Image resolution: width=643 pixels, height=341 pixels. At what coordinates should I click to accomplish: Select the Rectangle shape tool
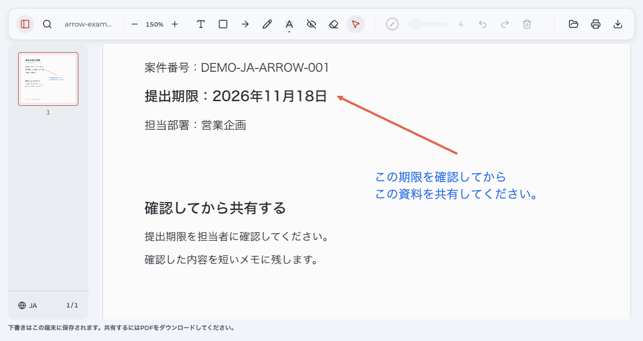pyautogui.click(x=223, y=24)
